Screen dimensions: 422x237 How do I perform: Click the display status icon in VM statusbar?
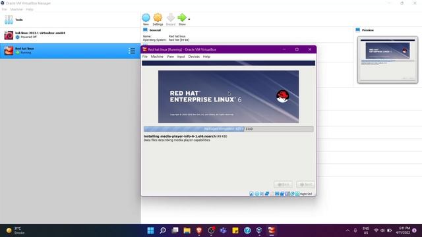pos(282,194)
